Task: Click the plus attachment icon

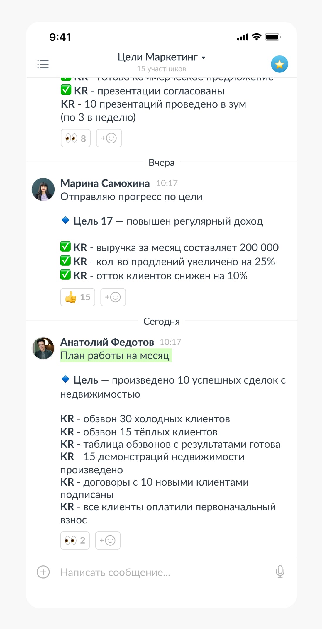Action: (43, 572)
